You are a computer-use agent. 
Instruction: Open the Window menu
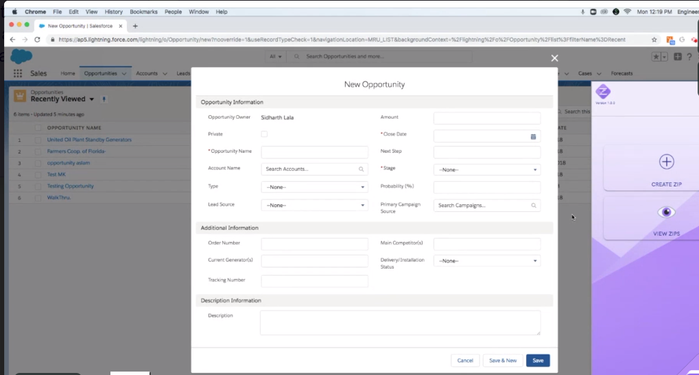[x=198, y=12]
